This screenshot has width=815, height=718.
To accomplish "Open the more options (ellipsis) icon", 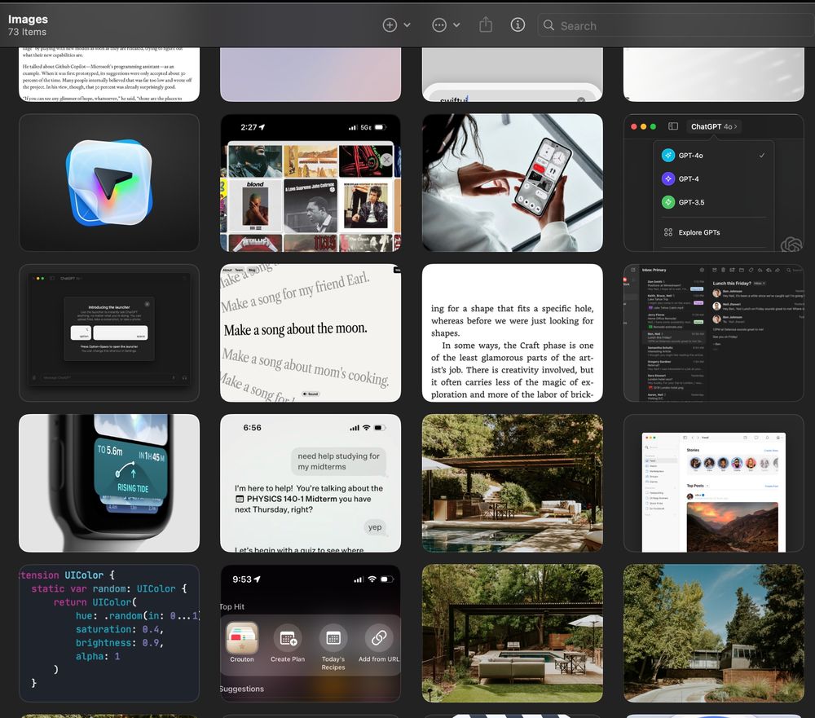I will [x=439, y=25].
